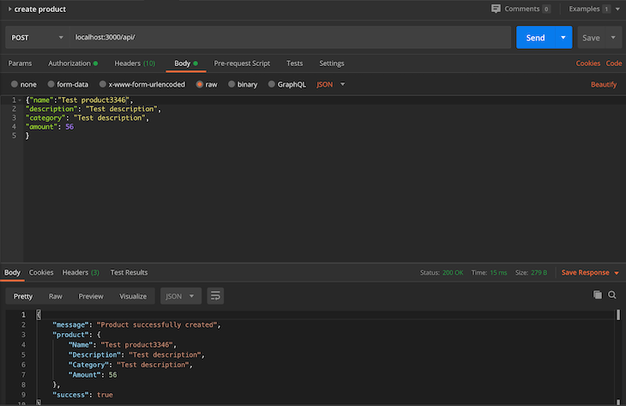Click the request URL field localhost:3000/api/
Image resolution: width=626 pixels, height=406 pixels.
(290, 38)
